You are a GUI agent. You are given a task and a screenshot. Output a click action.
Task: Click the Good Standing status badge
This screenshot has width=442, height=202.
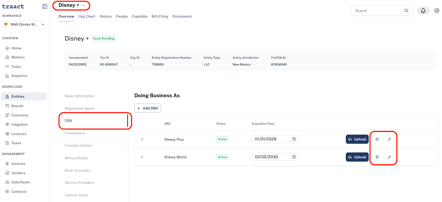coord(104,39)
